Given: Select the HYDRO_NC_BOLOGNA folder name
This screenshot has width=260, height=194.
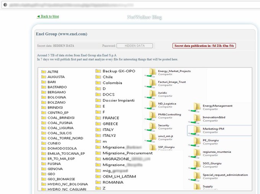Looking at the screenshot, I should [68, 184].
